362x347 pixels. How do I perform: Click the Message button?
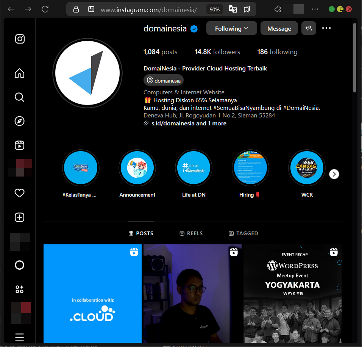(x=279, y=28)
